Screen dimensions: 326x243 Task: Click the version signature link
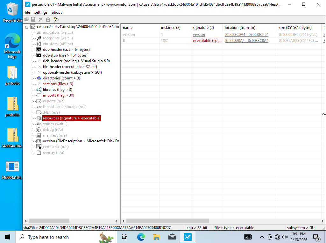click(199, 35)
